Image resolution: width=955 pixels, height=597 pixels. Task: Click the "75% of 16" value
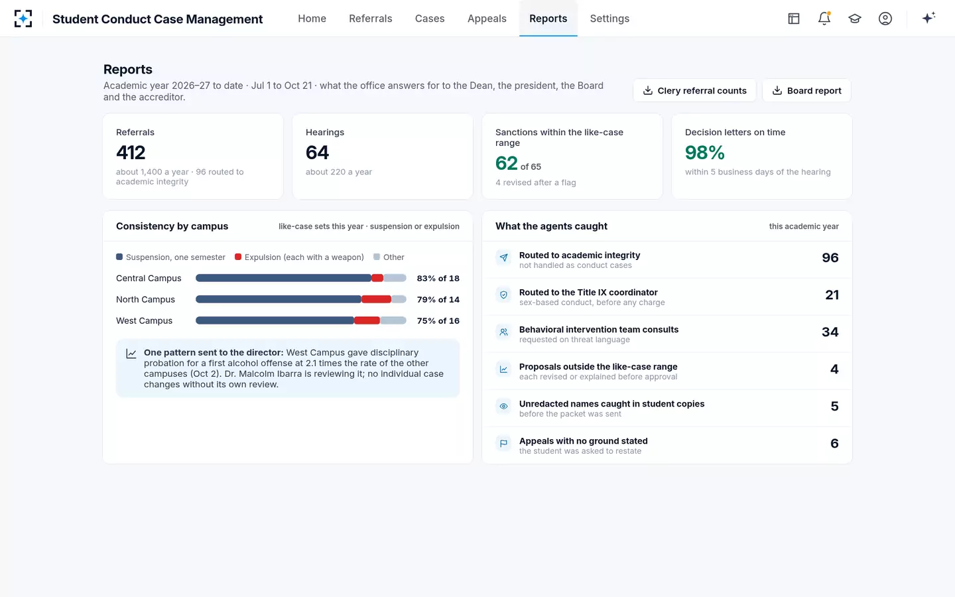438,320
